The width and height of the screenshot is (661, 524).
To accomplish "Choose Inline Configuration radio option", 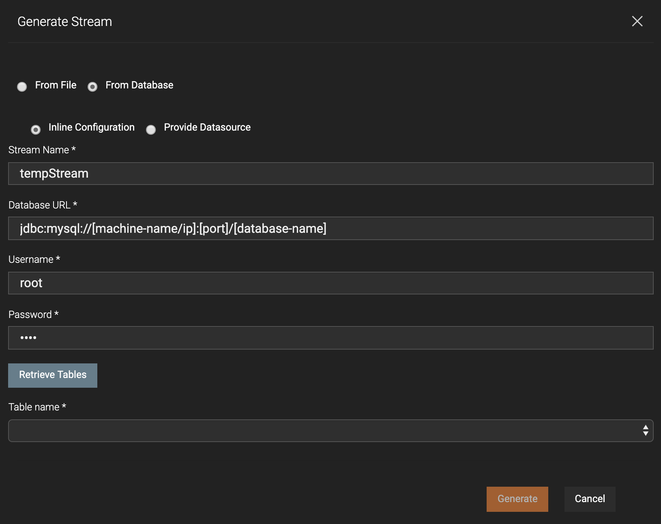I will (x=36, y=130).
